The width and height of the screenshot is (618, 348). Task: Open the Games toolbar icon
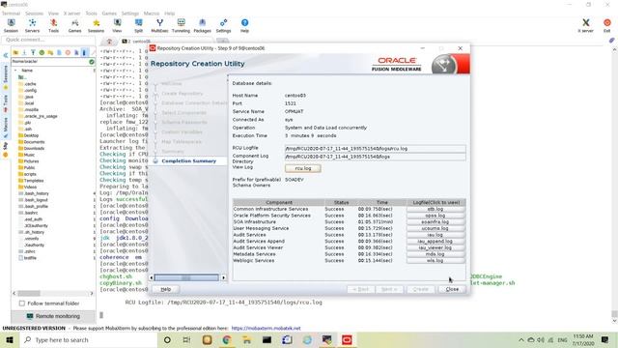coord(74,26)
